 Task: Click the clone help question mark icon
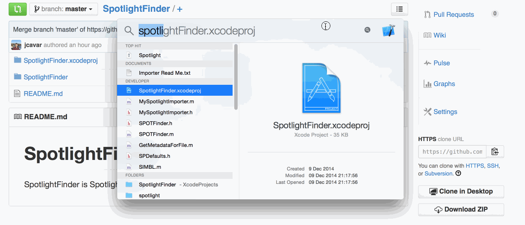pyautogui.click(x=458, y=173)
